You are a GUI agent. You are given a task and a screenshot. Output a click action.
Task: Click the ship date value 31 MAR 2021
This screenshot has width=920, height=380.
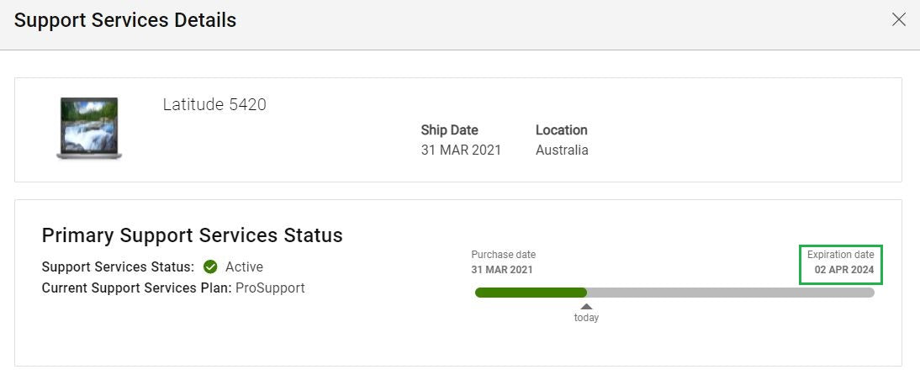pyautogui.click(x=461, y=150)
